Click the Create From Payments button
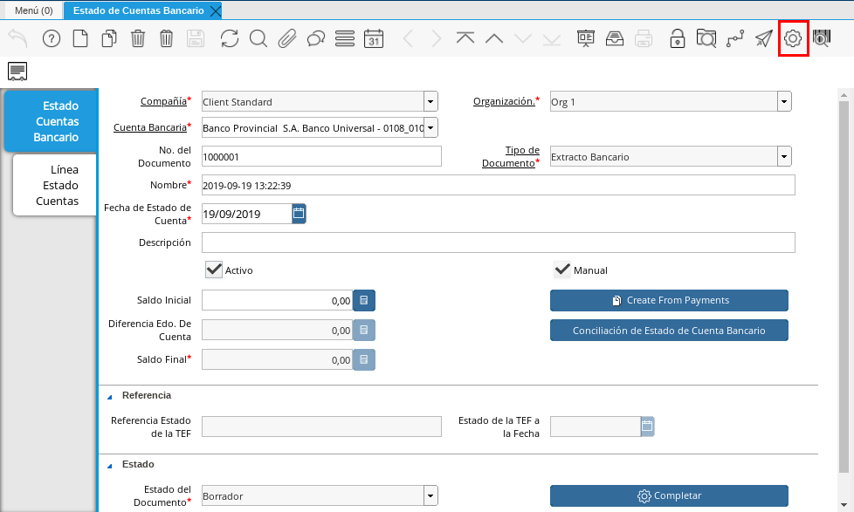This screenshot has width=854, height=512. (x=669, y=300)
